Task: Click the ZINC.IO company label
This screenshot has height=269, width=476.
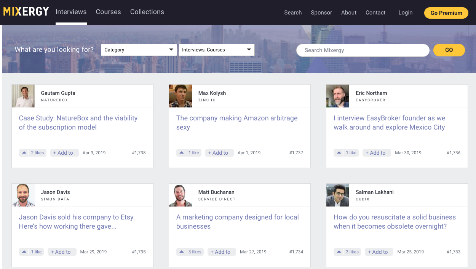Action: (207, 100)
